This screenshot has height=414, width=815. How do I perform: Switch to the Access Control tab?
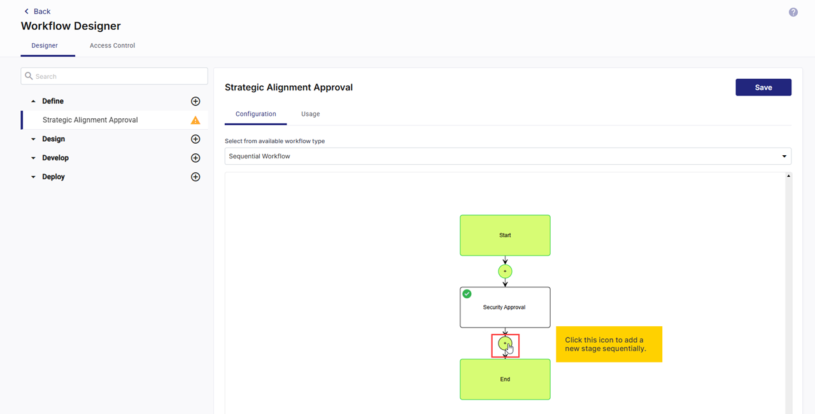tap(112, 46)
